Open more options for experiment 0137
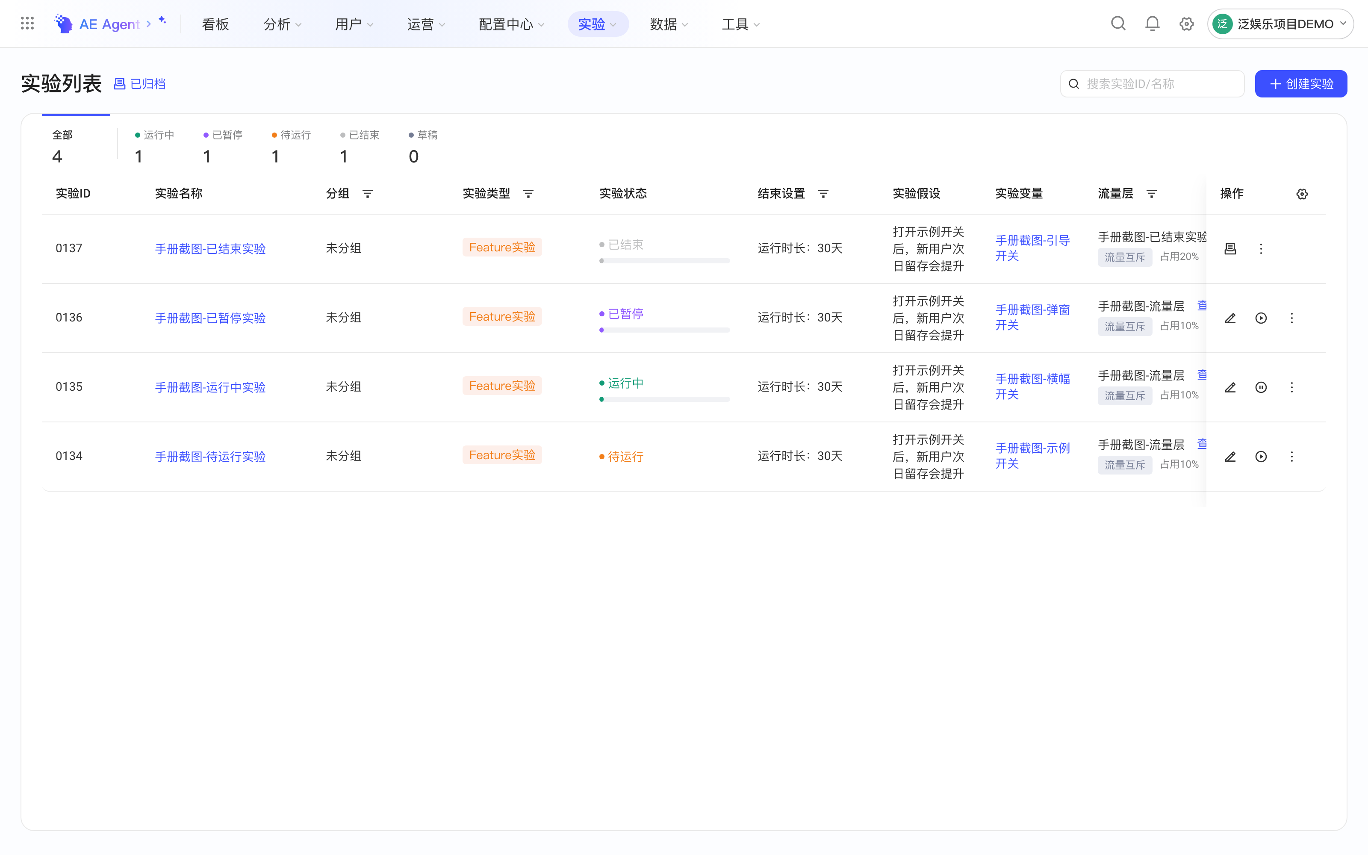 pyautogui.click(x=1261, y=249)
